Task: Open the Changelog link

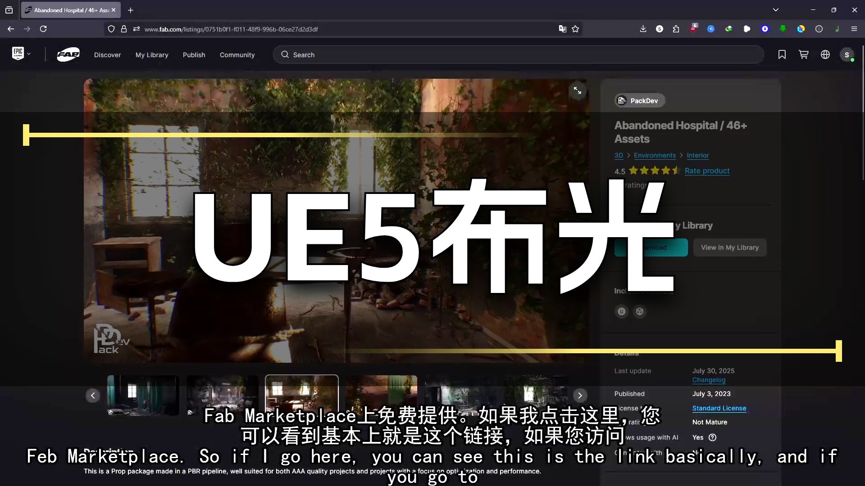Action: [709, 380]
